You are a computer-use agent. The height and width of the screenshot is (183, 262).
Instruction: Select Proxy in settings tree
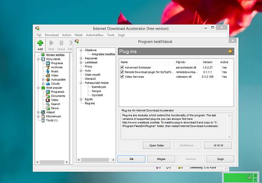[88, 67]
